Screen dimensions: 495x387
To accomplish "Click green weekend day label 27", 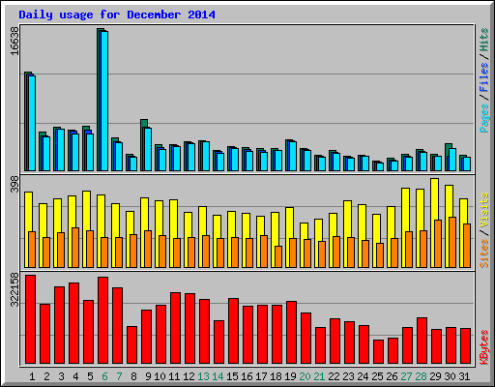I will [x=406, y=376].
